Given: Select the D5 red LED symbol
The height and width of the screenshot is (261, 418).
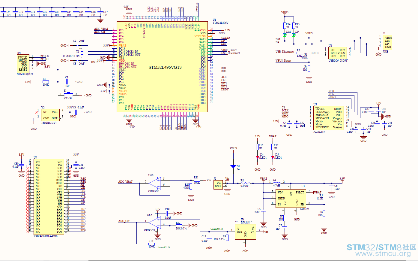Looking at the screenshot, I should coord(273,157).
